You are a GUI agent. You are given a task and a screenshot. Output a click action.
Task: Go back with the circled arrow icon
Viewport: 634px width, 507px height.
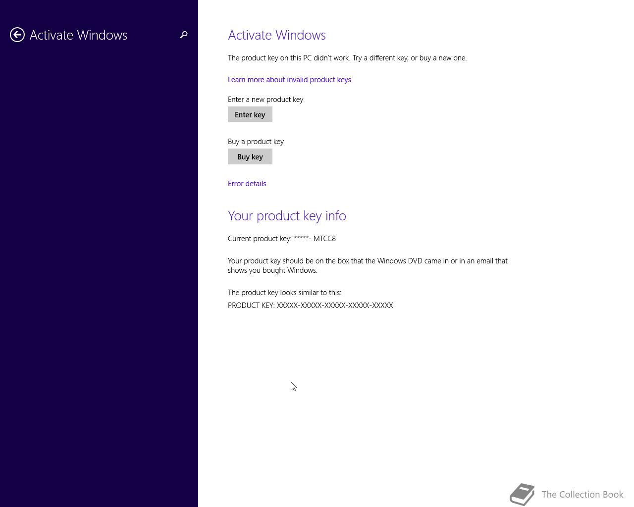[17, 35]
